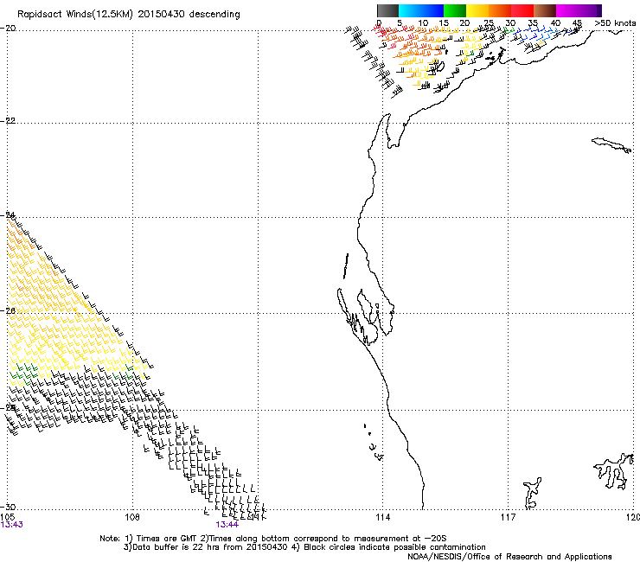The width and height of the screenshot is (640, 562).
Task: Click the 117 longitude axis label
Action: pyautogui.click(x=509, y=517)
